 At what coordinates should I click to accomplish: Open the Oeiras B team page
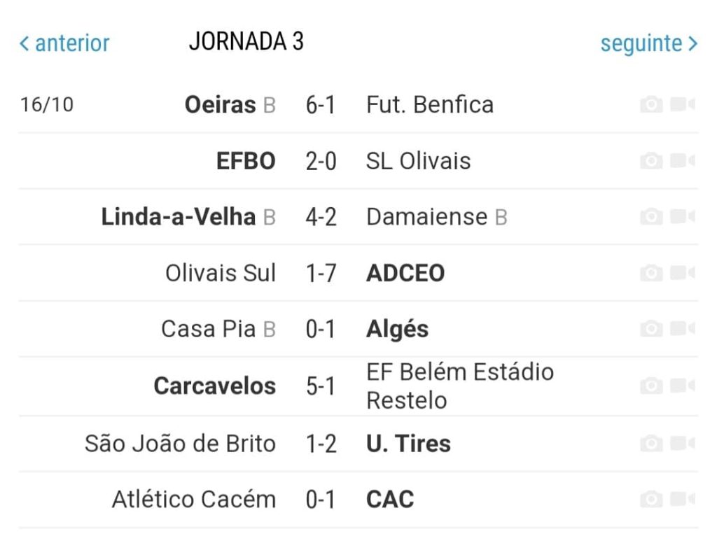click(x=230, y=105)
